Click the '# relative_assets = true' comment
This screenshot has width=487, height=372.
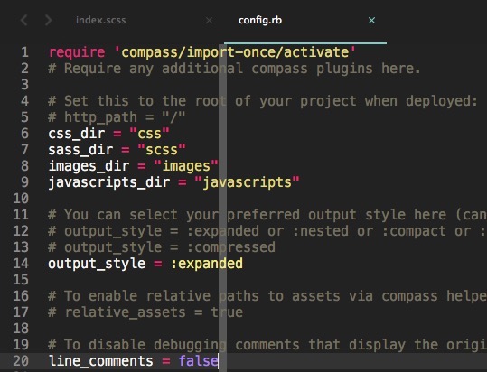pos(145,312)
